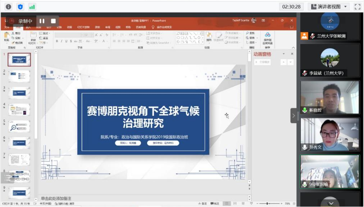Click the notes placeholder 单击此处添加备注
Screen dimensions: 364x207
[x=56, y=198]
